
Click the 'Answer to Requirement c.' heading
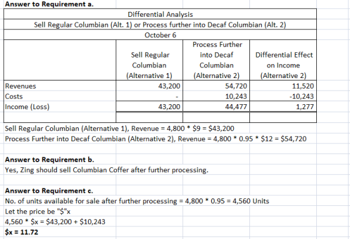click(x=49, y=191)
